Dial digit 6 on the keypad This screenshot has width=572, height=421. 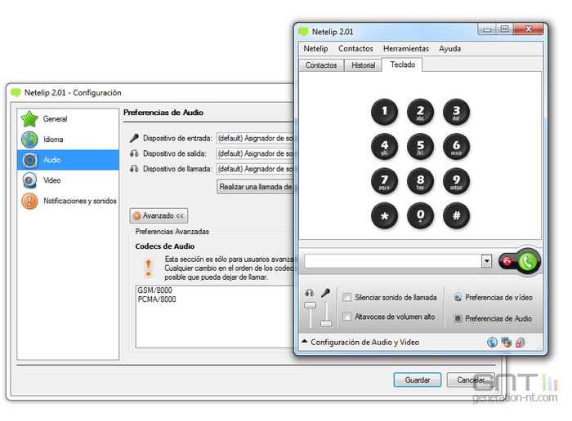[x=456, y=146]
